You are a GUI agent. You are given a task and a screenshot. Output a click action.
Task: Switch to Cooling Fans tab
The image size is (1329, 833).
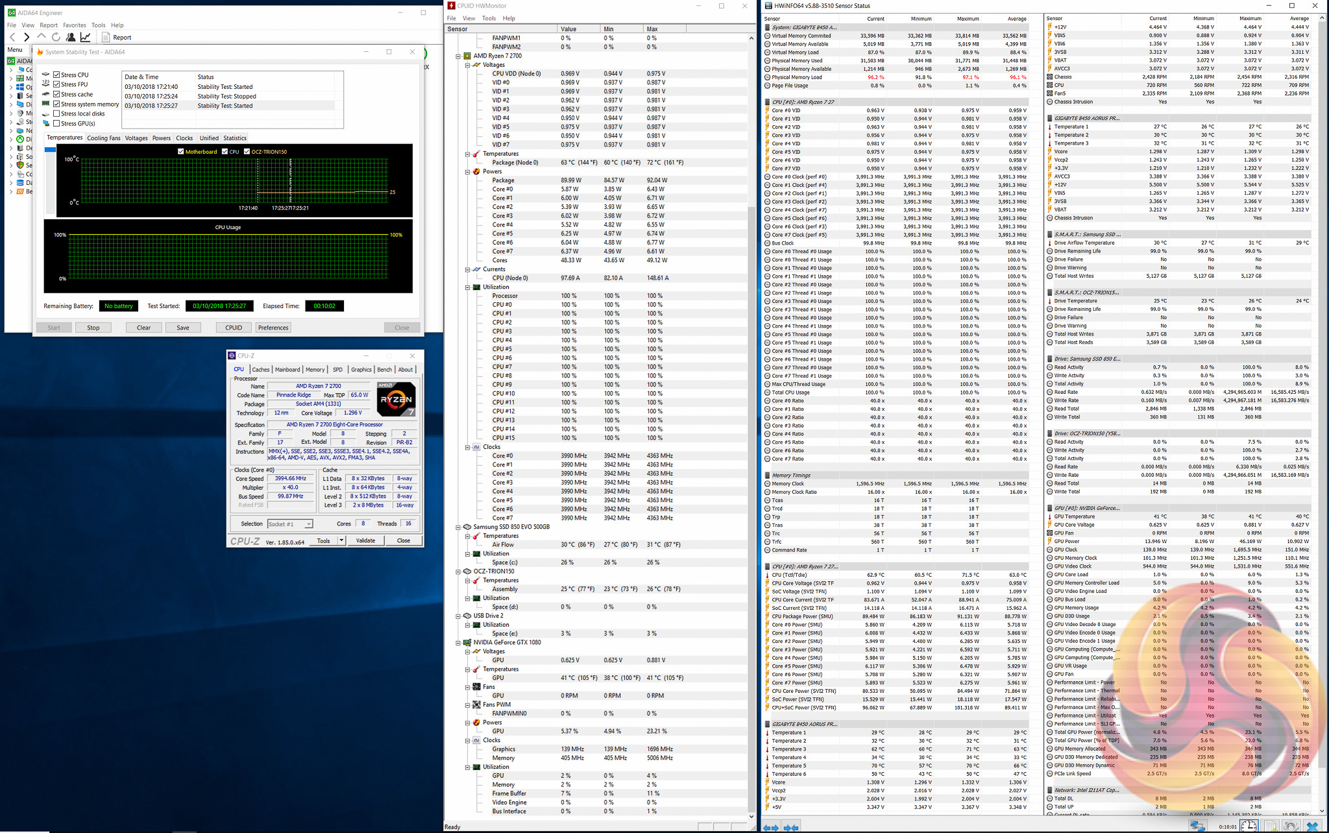pos(104,138)
